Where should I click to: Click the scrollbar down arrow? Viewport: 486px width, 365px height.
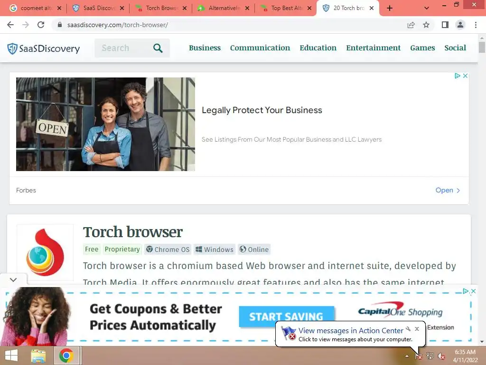pyautogui.click(x=482, y=342)
